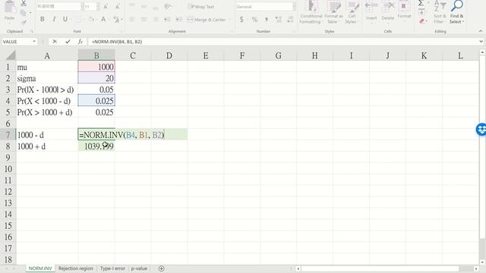486x273 pixels.
Task: Open the Name Box dropdown
Action: click(x=34, y=42)
